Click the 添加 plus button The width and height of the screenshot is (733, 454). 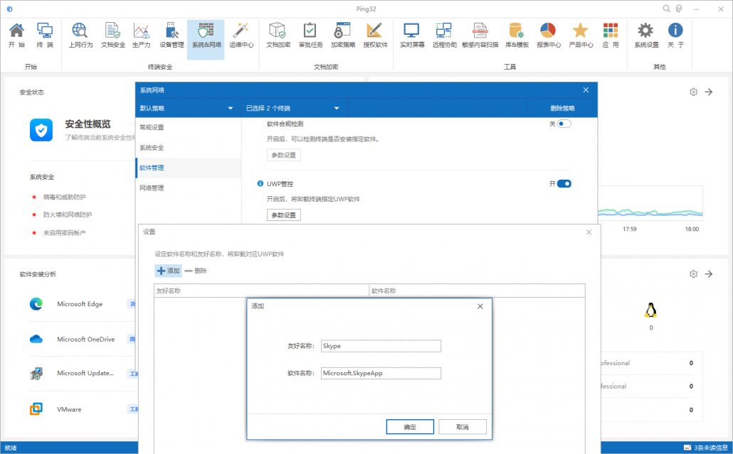click(168, 271)
